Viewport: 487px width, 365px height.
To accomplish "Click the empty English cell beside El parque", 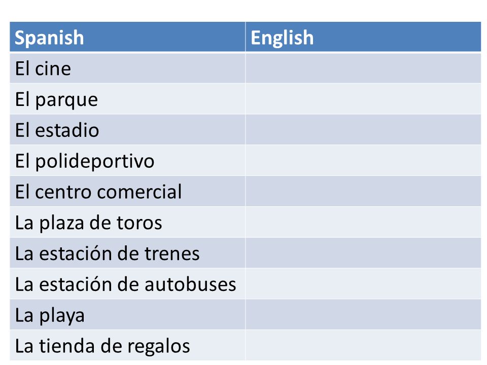I will point(363,99).
